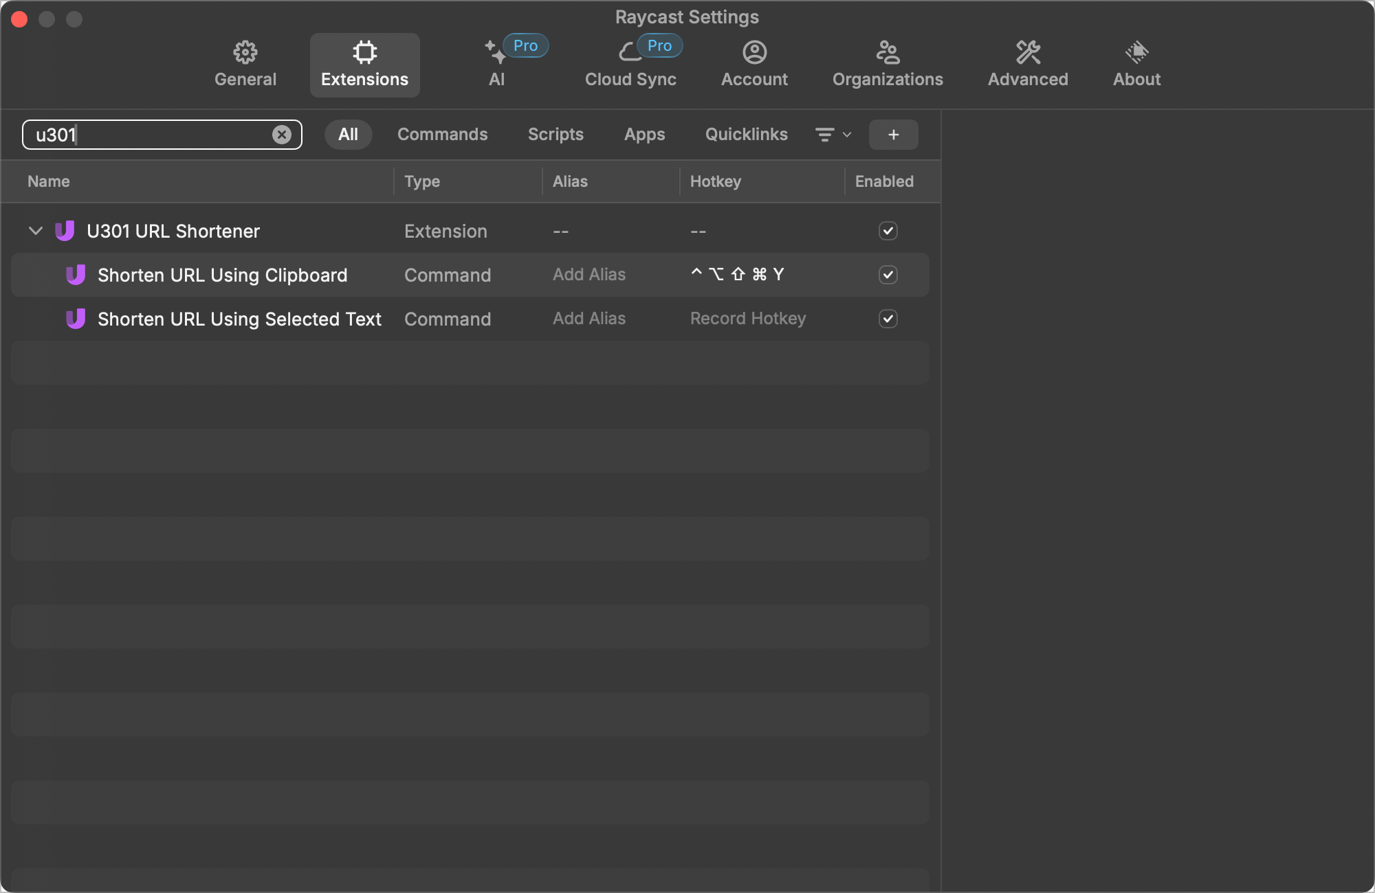Edit the Clipboard command hotkey ending in Y
Screen dimensions: 1375x893
tap(737, 275)
